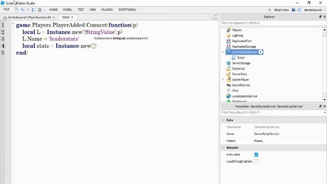Image resolution: width=327 pixels, height=184 pixels.
Task: Uncheck the Archivable checkbox
Action: click(256, 154)
